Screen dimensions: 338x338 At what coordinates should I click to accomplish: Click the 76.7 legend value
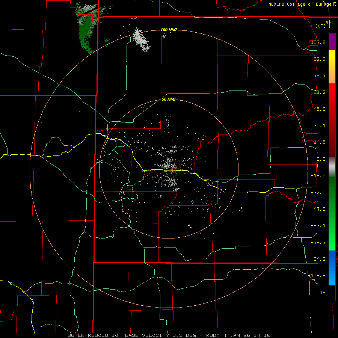click(x=320, y=75)
